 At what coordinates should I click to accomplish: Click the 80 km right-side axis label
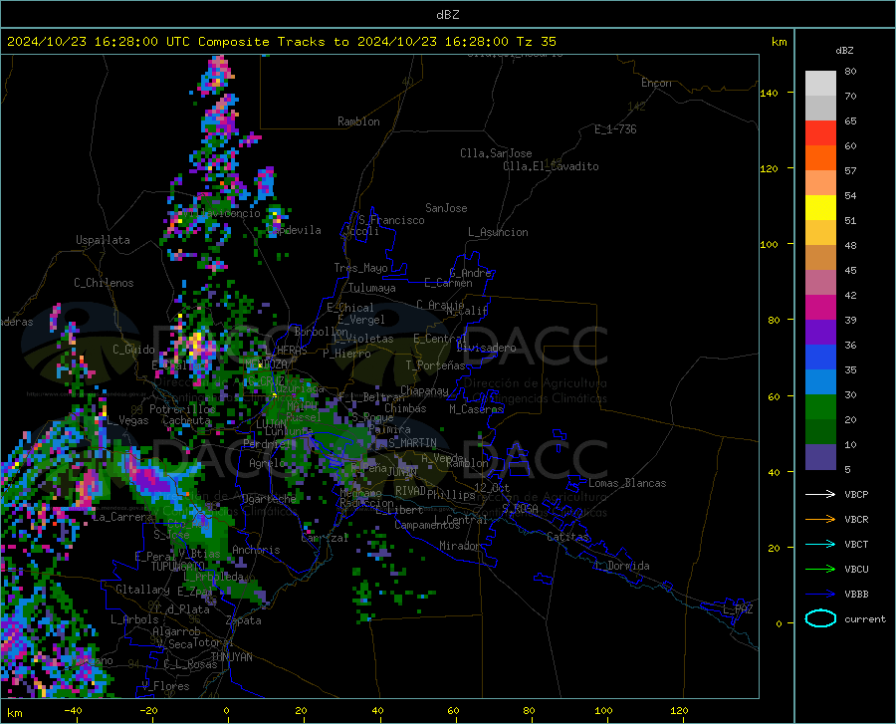774,320
